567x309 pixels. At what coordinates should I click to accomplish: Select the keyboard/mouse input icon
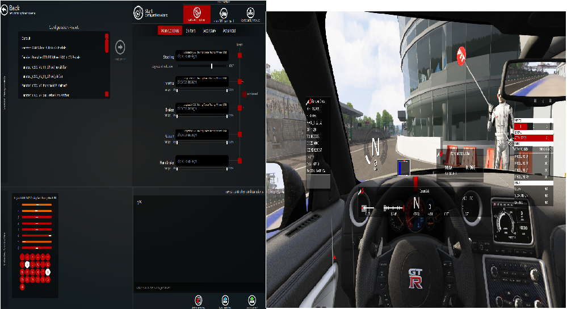pos(250,14)
